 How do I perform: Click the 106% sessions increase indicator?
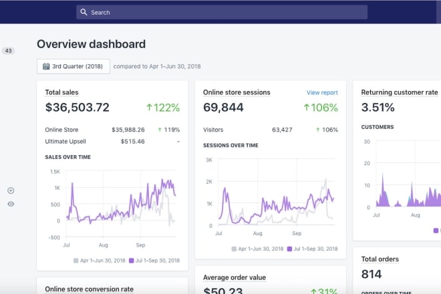click(x=321, y=108)
